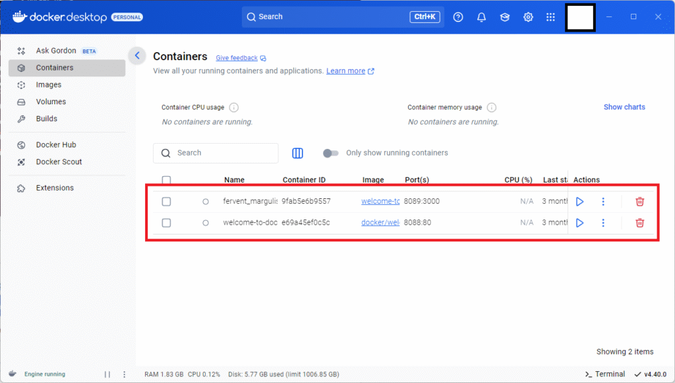Open the apps grid icon in header
This screenshot has width=675, height=383.
(550, 17)
